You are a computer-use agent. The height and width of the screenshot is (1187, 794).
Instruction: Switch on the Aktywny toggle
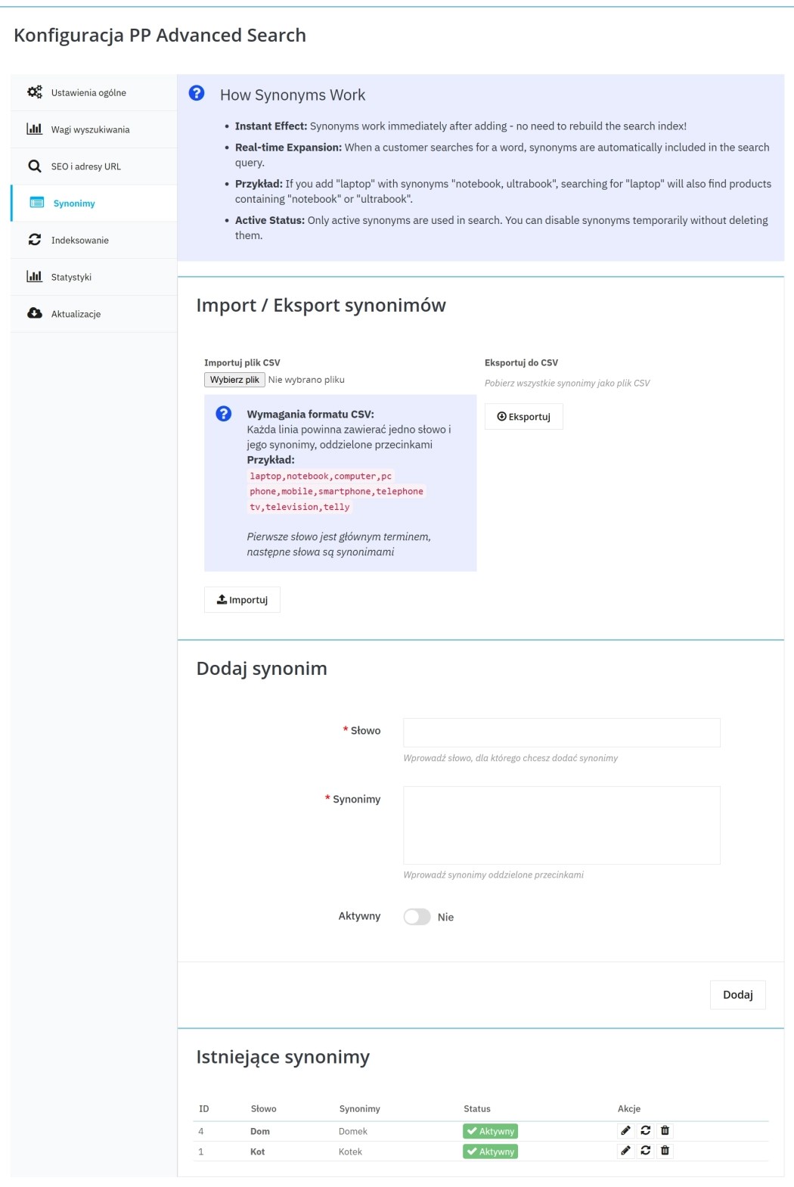point(417,917)
